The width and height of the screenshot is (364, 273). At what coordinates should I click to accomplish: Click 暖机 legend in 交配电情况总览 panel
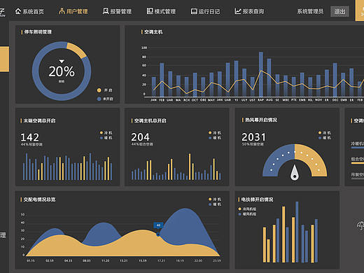(x=215, y=204)
